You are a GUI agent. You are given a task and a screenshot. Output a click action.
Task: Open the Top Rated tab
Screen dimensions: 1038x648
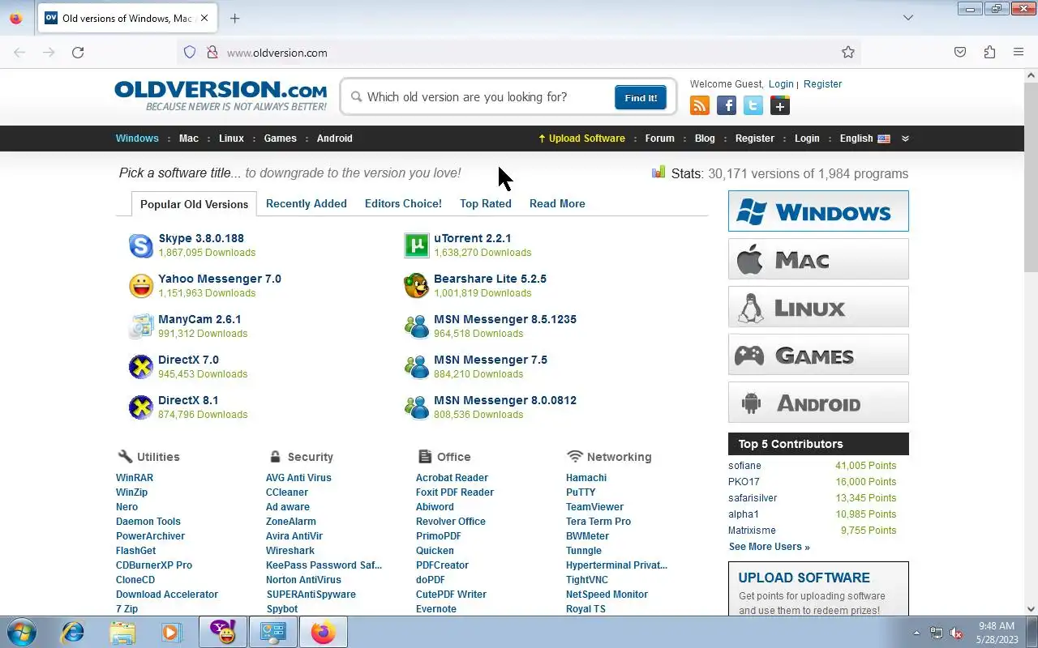tap(486, 203)
